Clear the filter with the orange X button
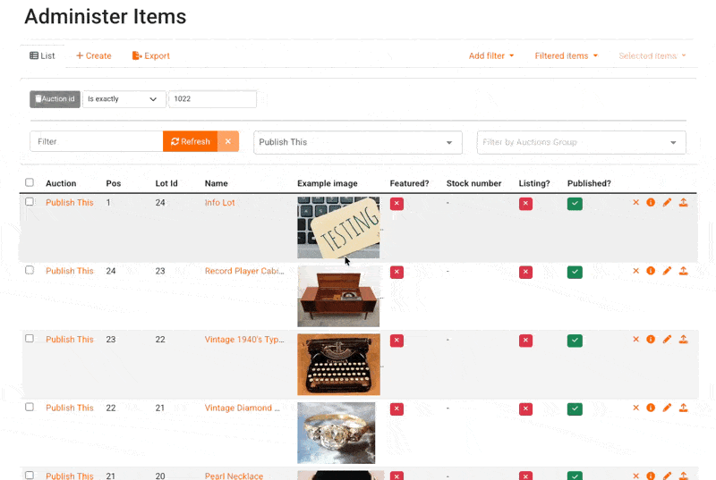The image size is (716, 480). pos(228,142)
